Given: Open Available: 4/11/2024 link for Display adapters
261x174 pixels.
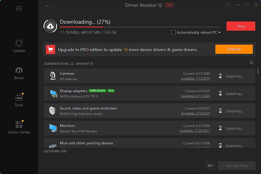Looking at the screenshot, I should click(195, 96).
